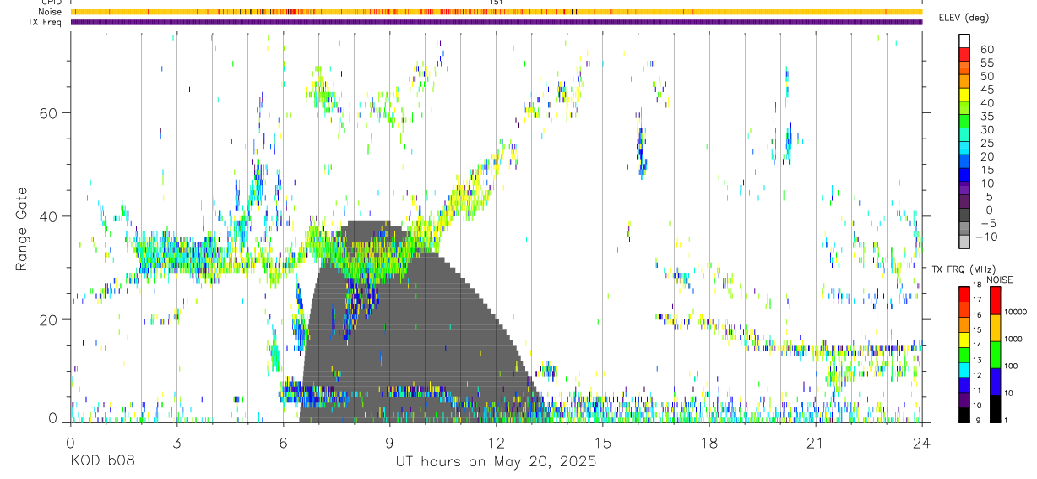Click the red swatch in ELEV colorbar
The height and width of the screenshot is (479, 1037).
964,54
